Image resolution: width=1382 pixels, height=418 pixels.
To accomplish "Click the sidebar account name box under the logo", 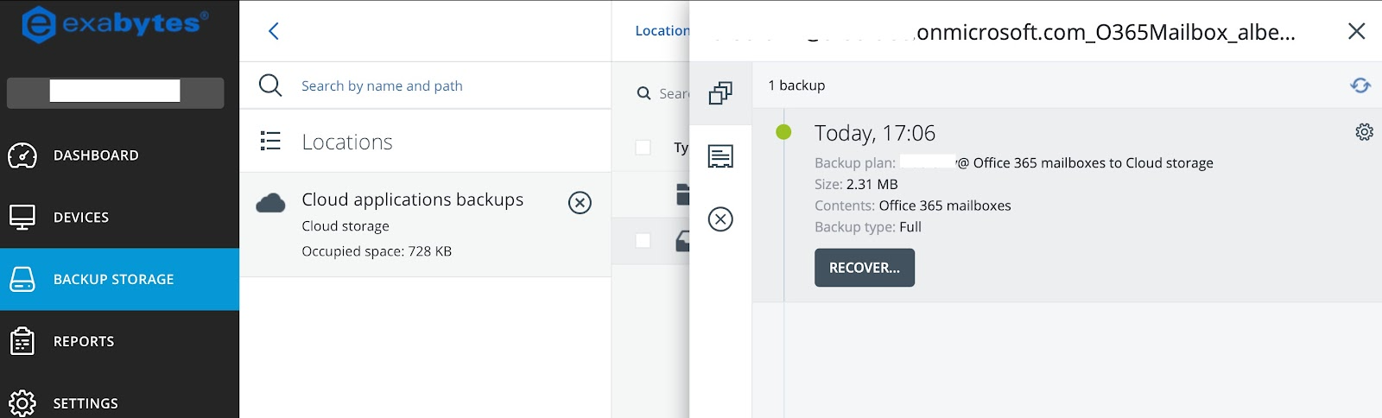I will pos(115,92).
